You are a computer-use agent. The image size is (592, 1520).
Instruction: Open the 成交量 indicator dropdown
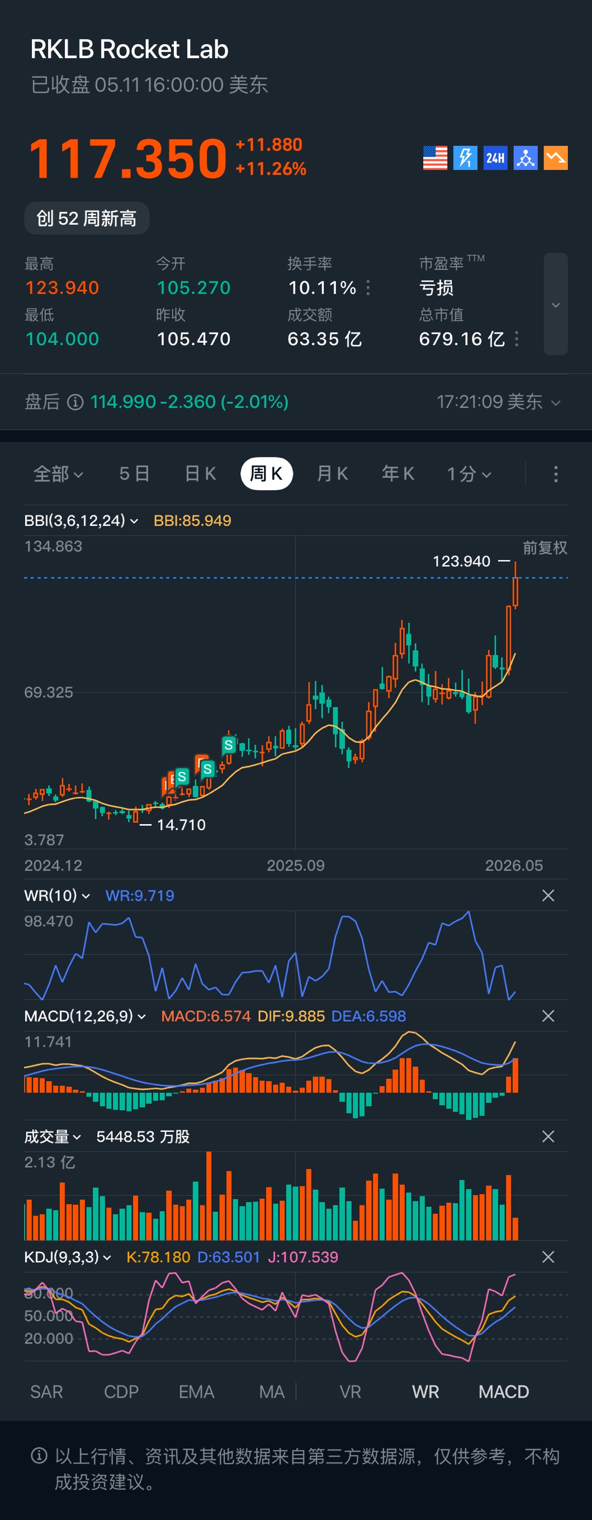[53, 1137]
